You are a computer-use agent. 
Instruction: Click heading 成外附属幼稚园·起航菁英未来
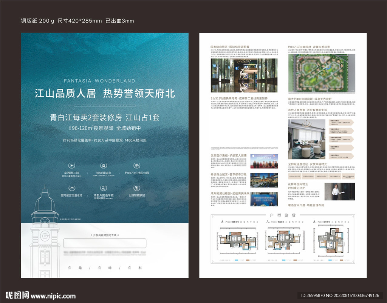pos(230,193)
